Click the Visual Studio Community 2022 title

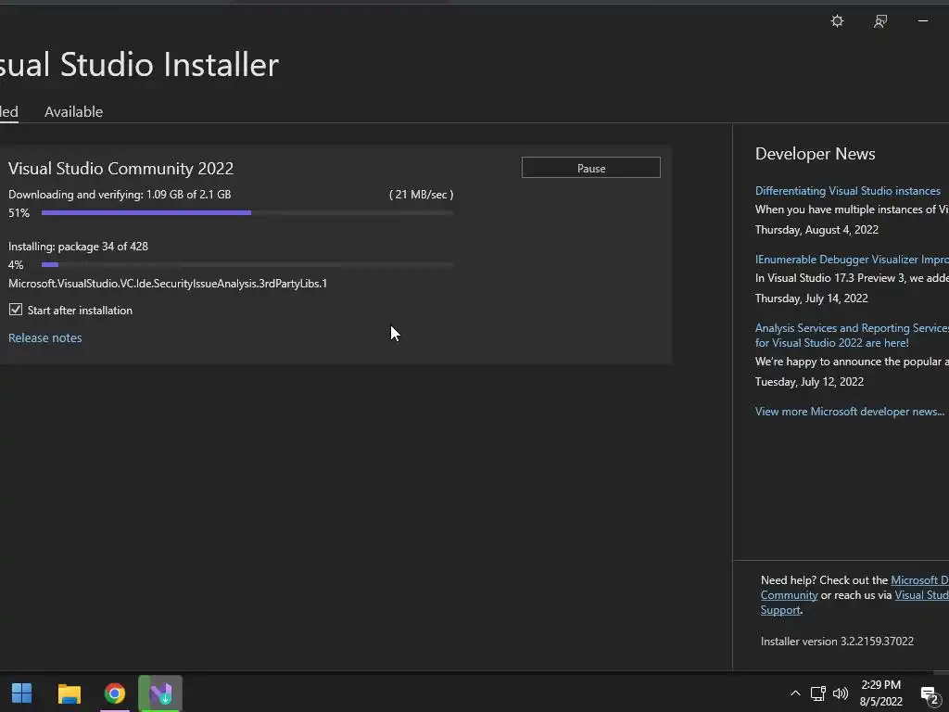121,169
